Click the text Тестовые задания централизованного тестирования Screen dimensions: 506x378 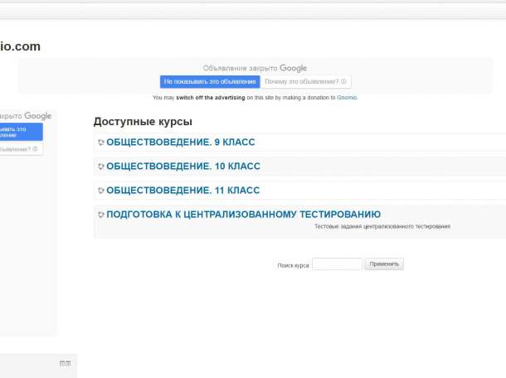(382, 226)
